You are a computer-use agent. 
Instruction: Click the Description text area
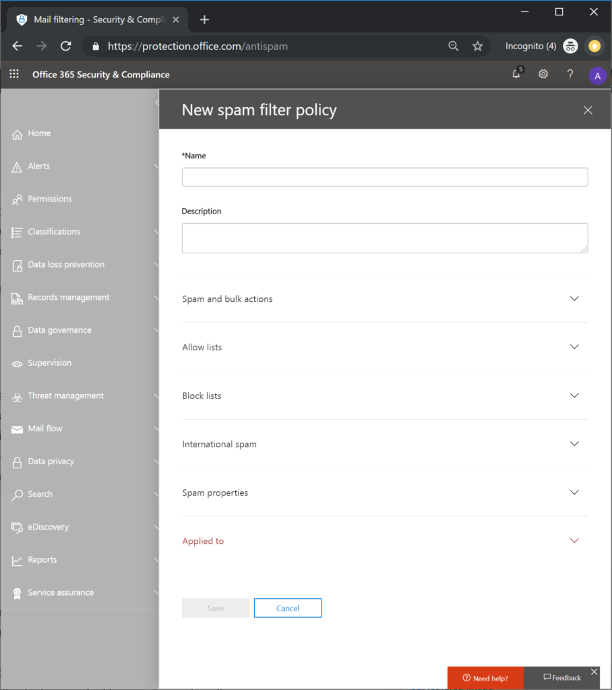385,238
